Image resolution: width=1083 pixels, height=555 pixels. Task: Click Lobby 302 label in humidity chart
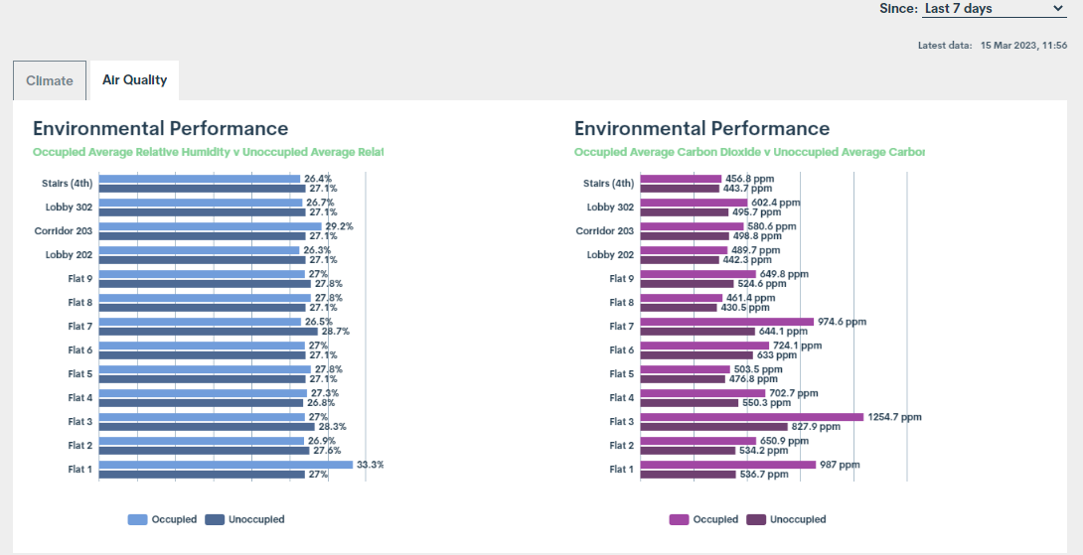pos(70,208)
